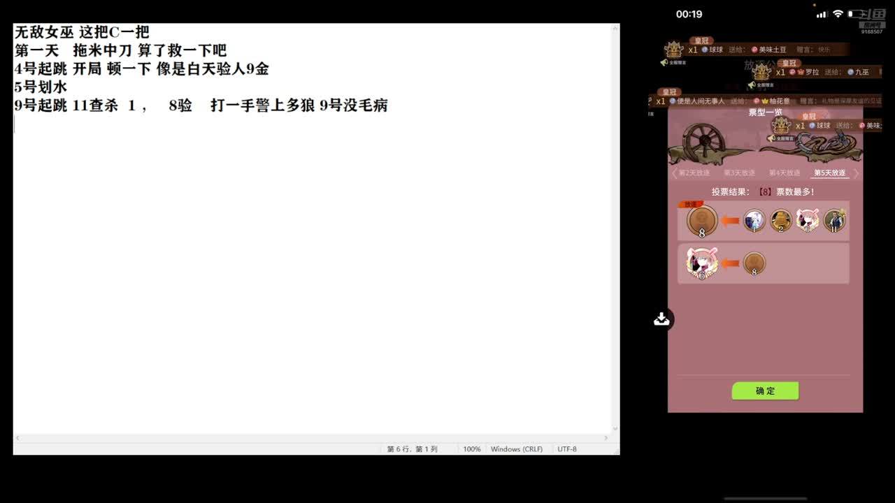Click the line starting with 4号起跳 开局

142,68
